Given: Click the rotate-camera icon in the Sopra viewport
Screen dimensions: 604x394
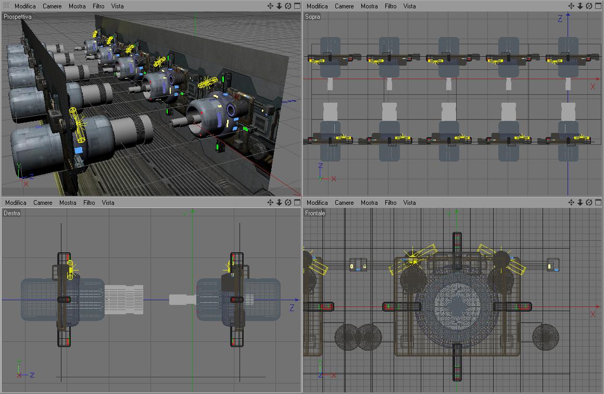Looking at the screenshot, I should click(x=589, y=6).
